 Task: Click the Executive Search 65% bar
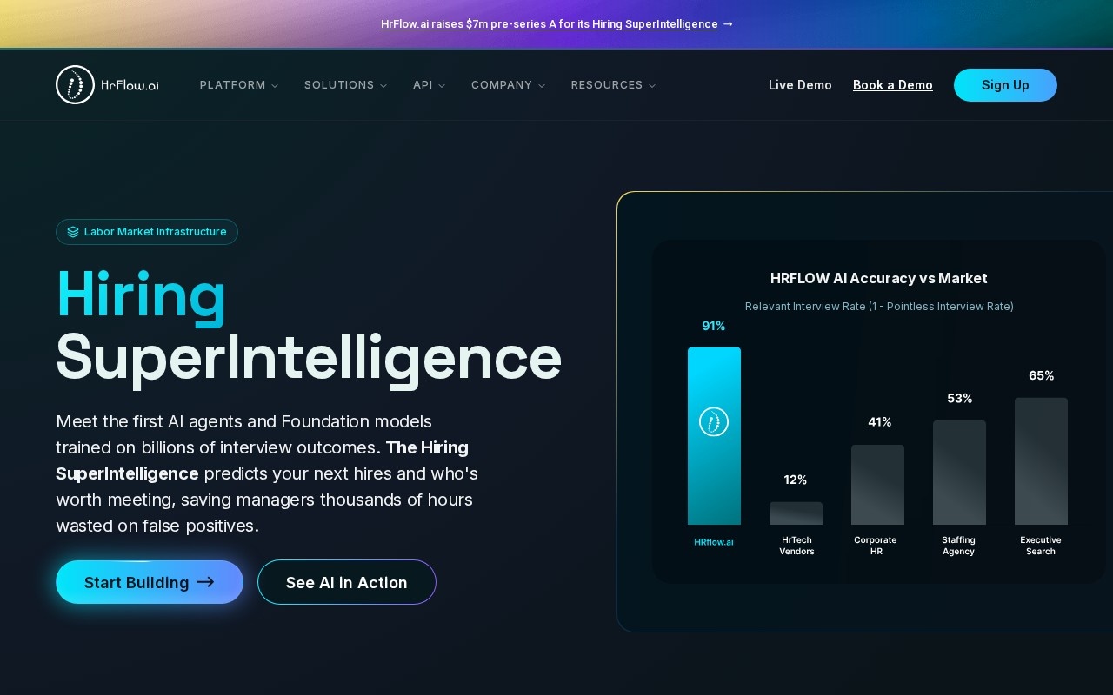point(1041,461)
